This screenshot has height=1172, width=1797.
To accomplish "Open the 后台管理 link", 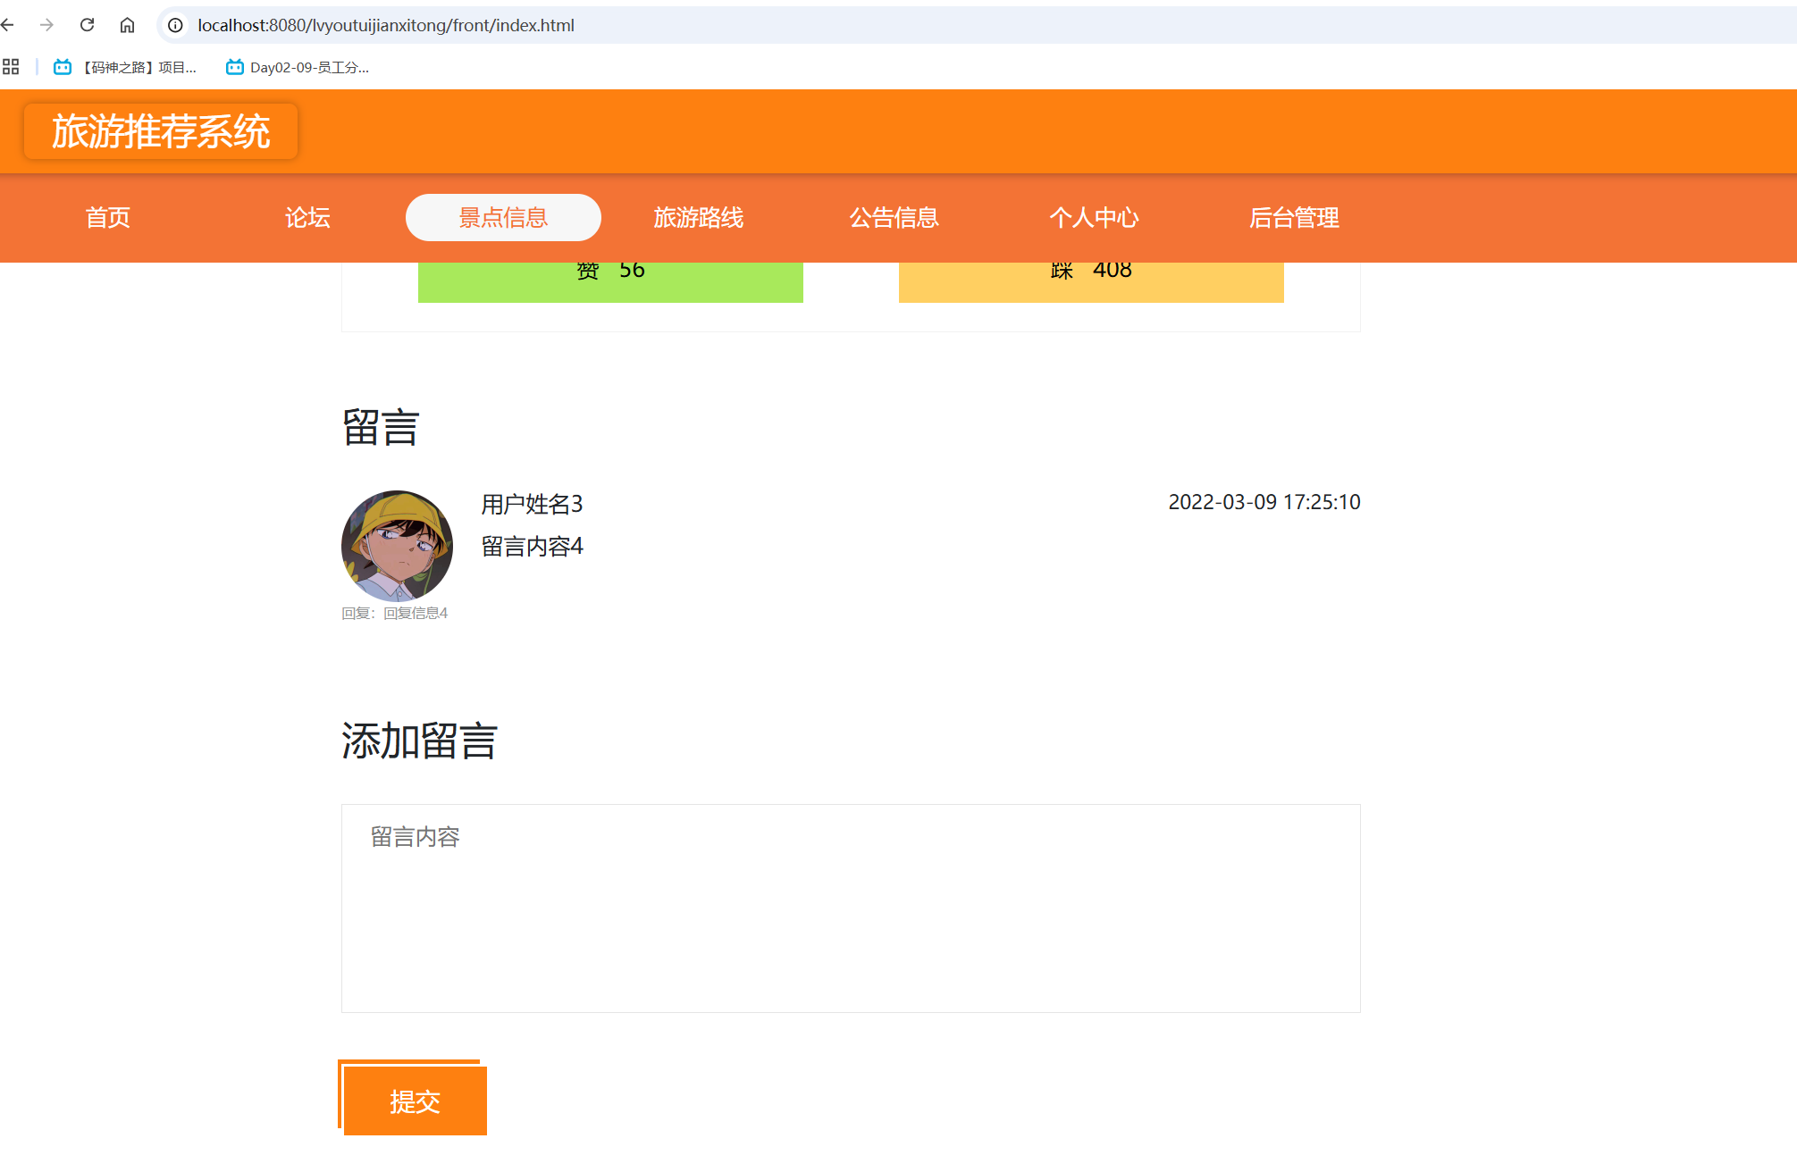I will click(x=1293, y=217).
